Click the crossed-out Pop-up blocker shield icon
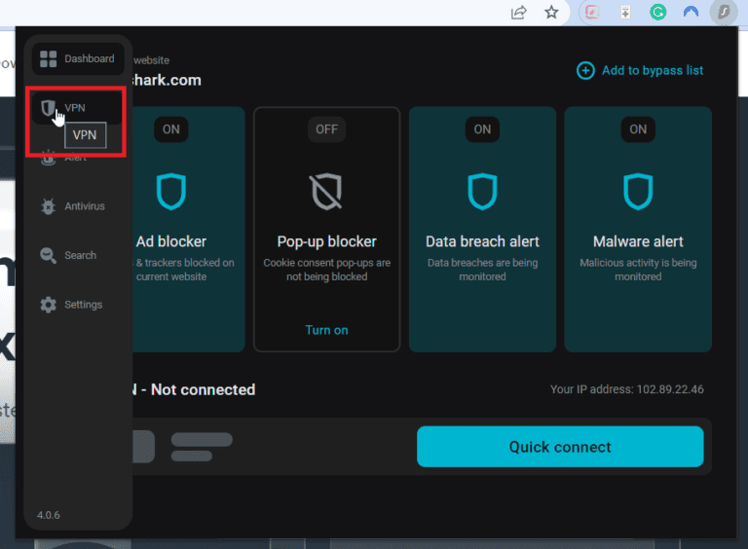The image size is (748, 549). [x=327, y=192]
